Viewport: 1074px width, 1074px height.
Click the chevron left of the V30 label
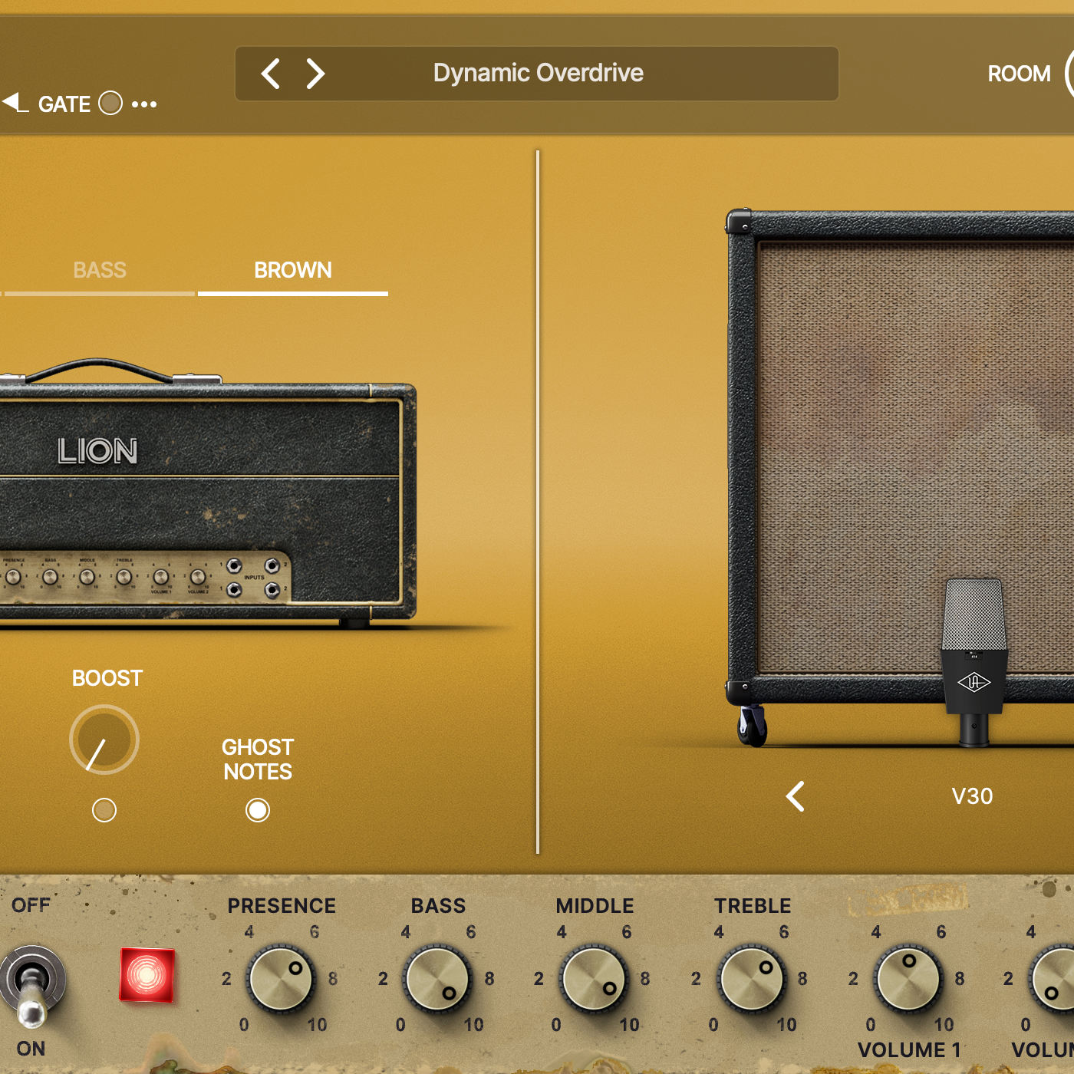[x=795, y=797]
